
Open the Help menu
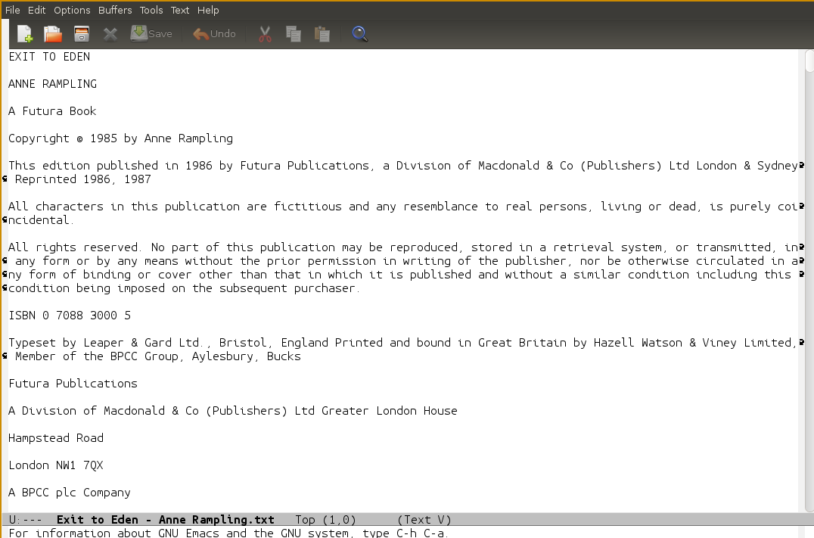(x=207, y=10)
